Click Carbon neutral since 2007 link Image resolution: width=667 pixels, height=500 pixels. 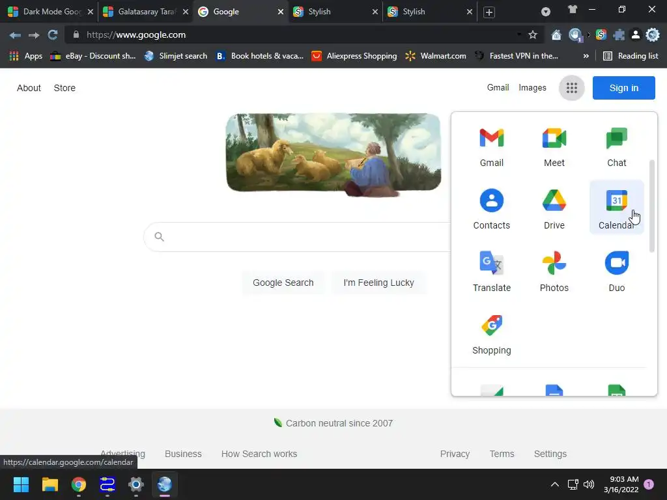333,423
